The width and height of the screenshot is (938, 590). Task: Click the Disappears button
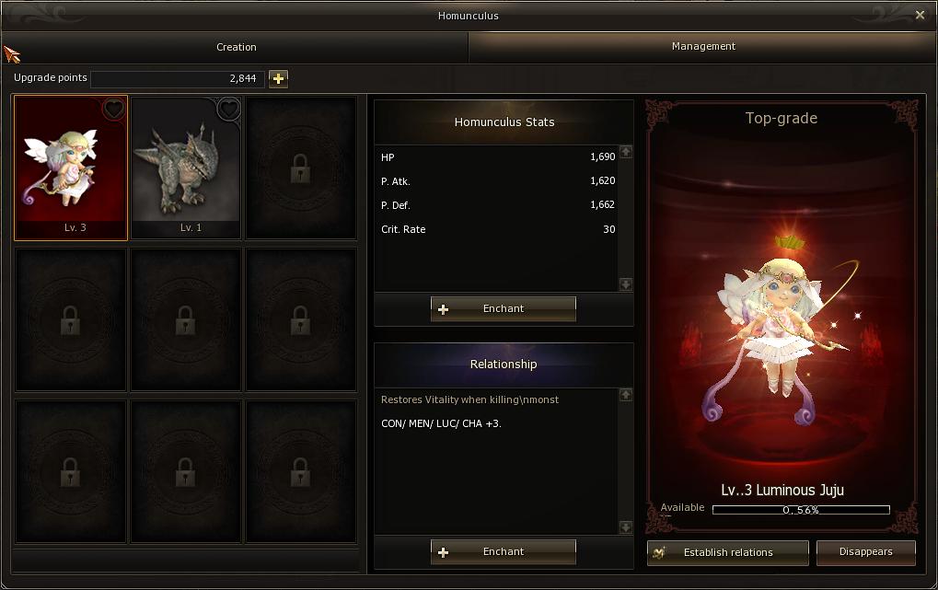(865, 552)
